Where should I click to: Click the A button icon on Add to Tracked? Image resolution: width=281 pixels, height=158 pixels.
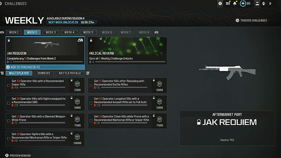8,67
